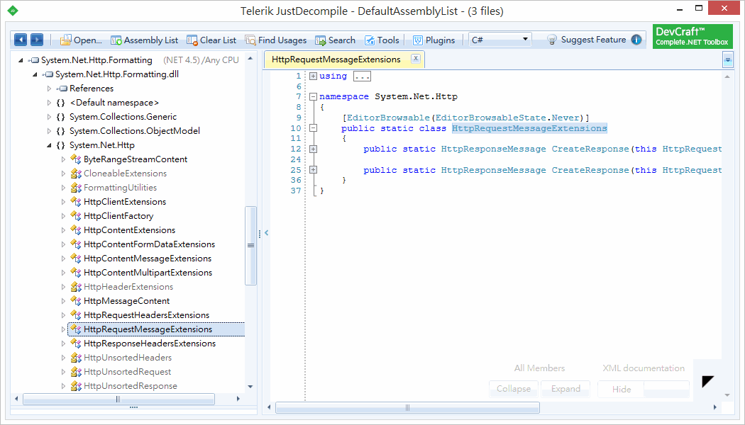745x425 pixels.
Task: Open the DevCraft Complete .NET Toolbox banner
Action: pos(692,37)
